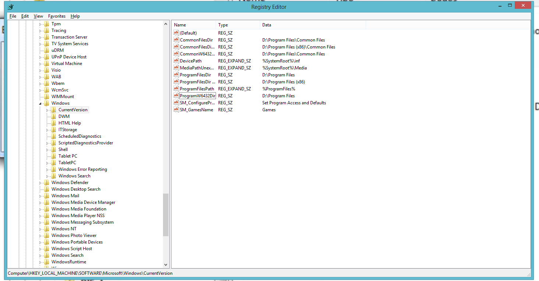
Task: Select the Windows Media Device Manager key
Action: click(x=84, y=202)
